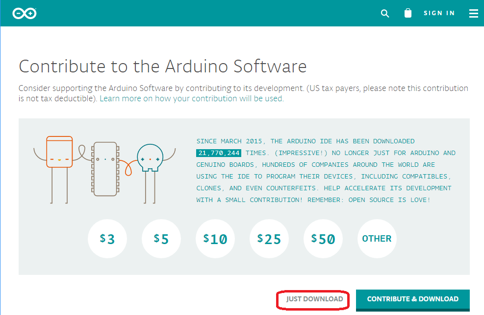Select the $25 donation circle
Image resolution: width=484 pixels, height=315 pixels.
click(269, 239)
